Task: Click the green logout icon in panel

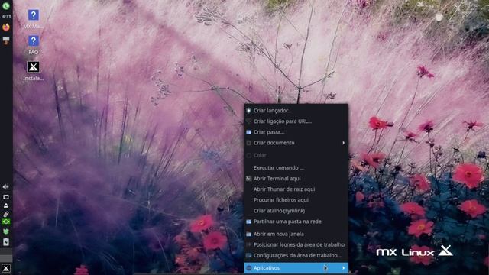Action: click(6, 6)
